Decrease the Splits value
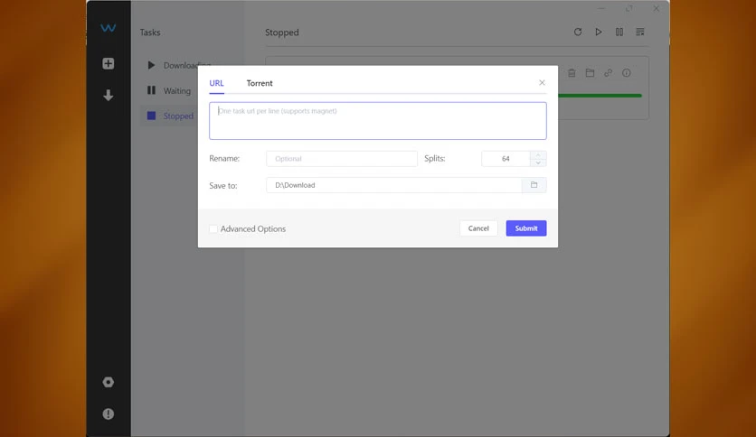Viewport: 756px width, 437px height. [538, 163]
